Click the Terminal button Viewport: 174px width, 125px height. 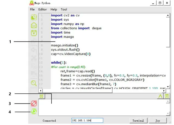[138, 121]
